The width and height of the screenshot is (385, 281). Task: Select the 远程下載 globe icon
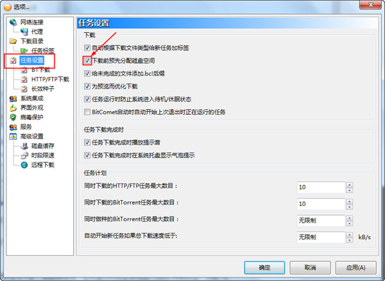[x=24, y=165]
